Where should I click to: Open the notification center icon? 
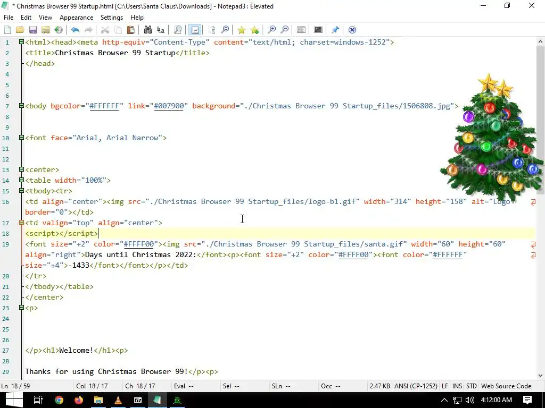tap(527, 400)
